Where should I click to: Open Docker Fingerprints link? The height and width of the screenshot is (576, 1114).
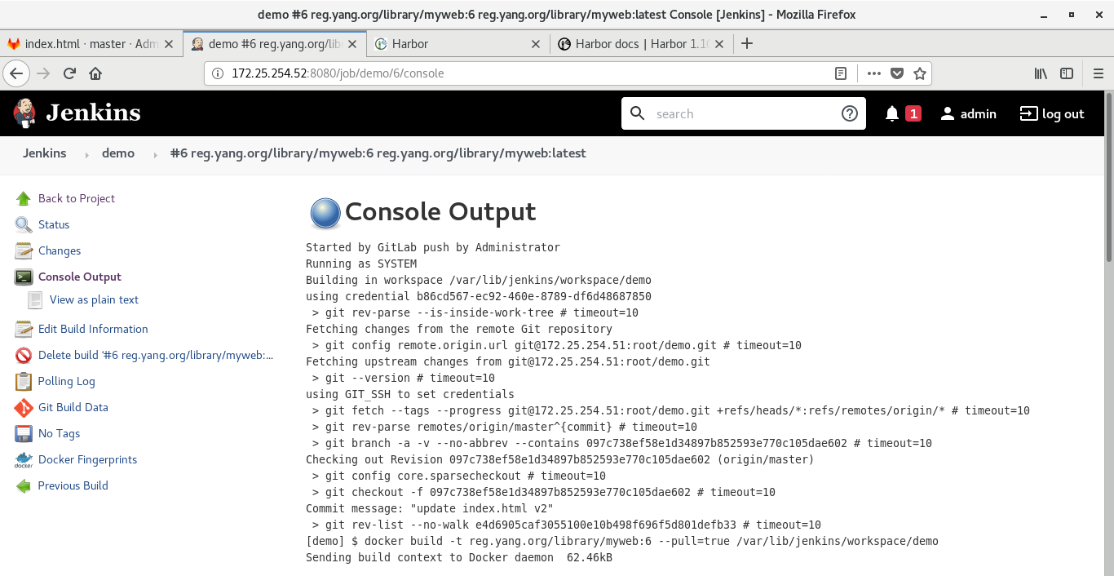click(87, 459)
